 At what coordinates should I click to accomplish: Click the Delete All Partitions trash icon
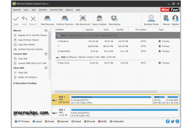pyautogui.click(x=15, y=77)
